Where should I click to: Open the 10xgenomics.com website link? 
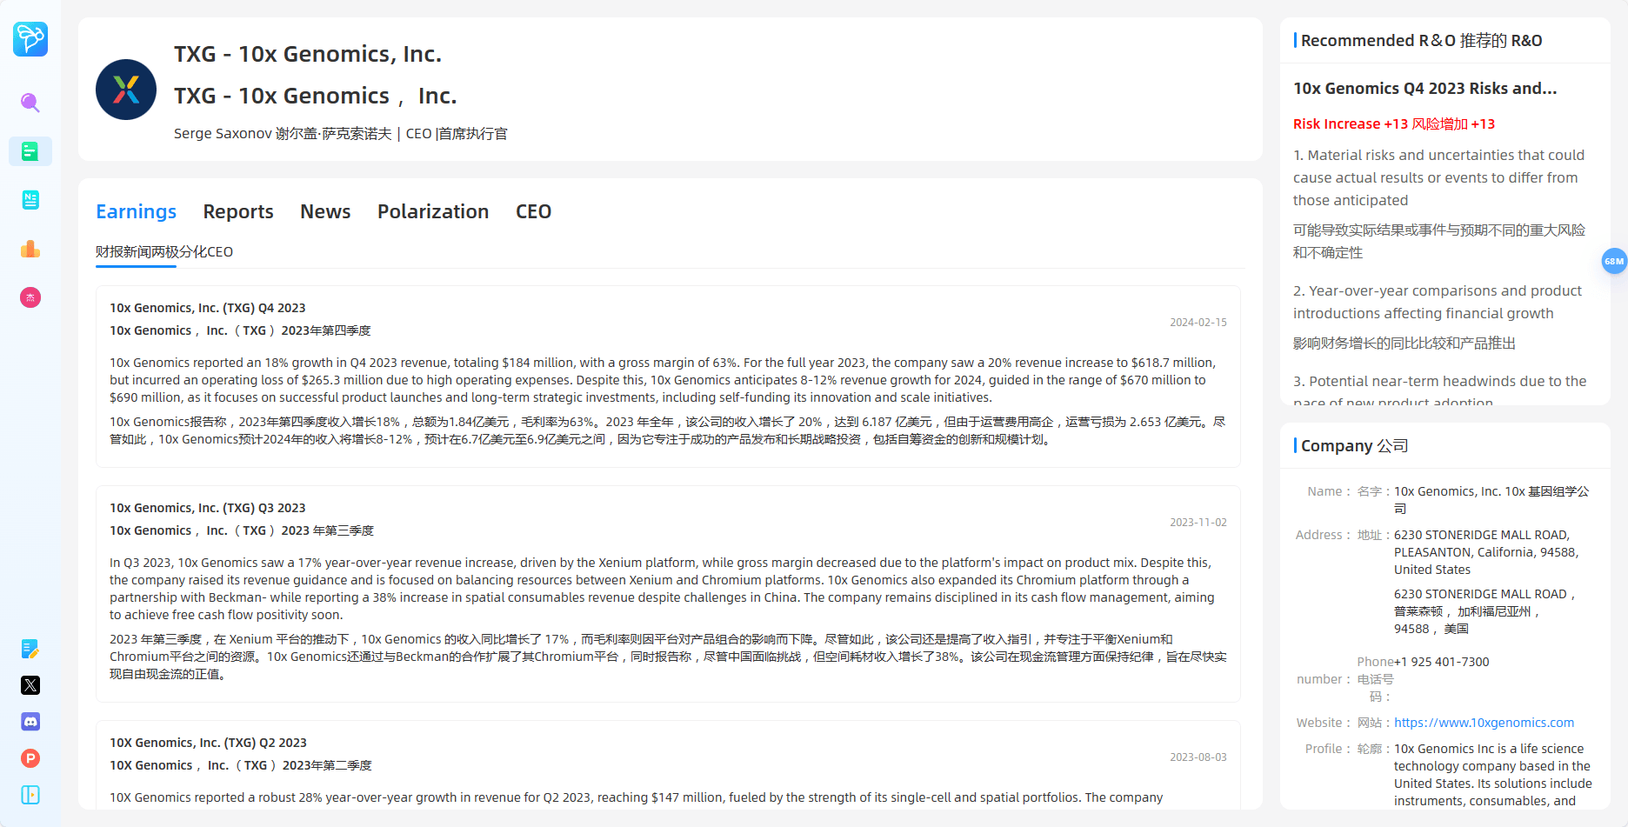coord(1484,723)
